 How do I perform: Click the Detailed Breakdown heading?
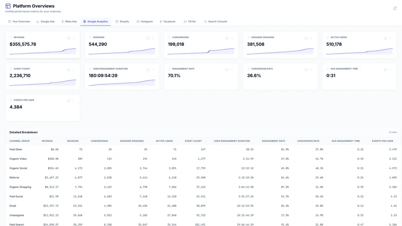pyautogui.click(x=24, y=132)
